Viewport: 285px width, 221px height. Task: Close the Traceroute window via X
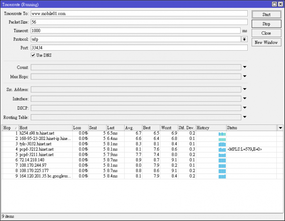[x=281, y=4]
